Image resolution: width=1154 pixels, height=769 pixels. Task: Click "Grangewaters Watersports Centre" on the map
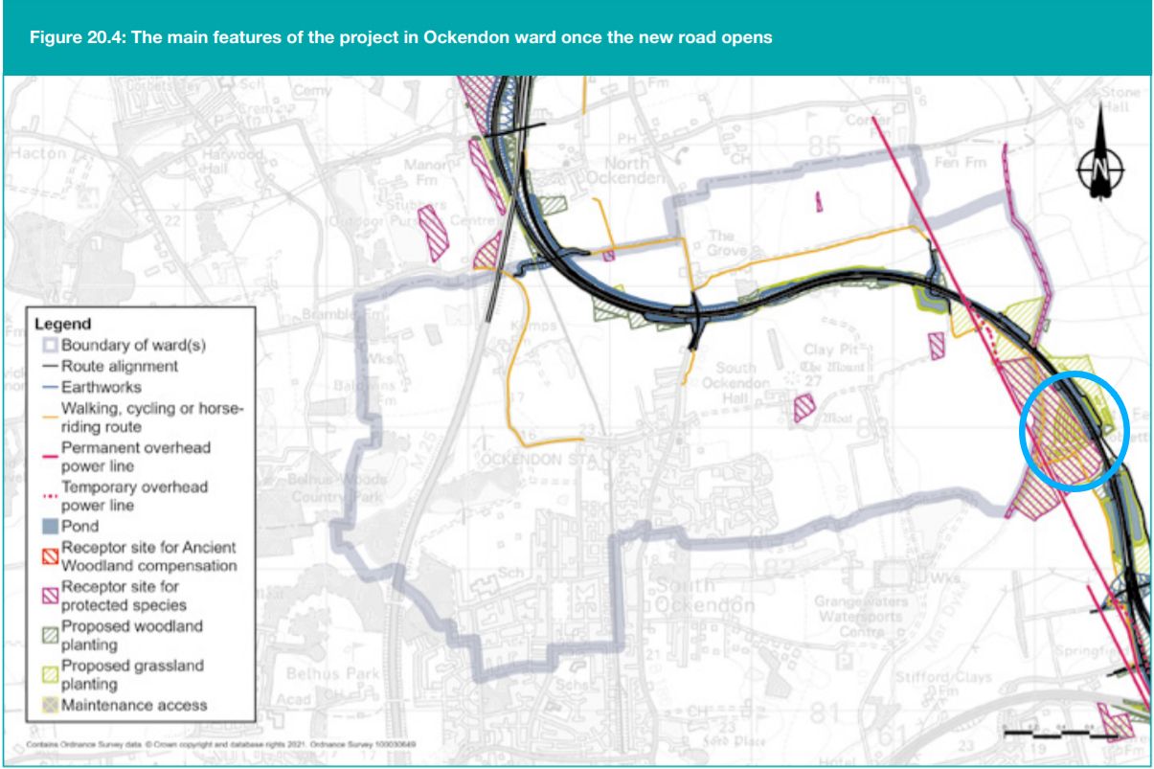point(860,616)
